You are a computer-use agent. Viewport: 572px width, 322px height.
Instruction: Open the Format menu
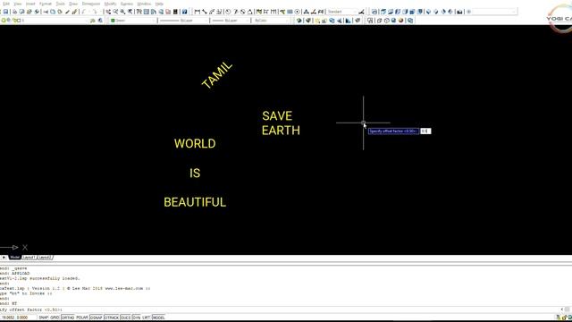(46, 4)
